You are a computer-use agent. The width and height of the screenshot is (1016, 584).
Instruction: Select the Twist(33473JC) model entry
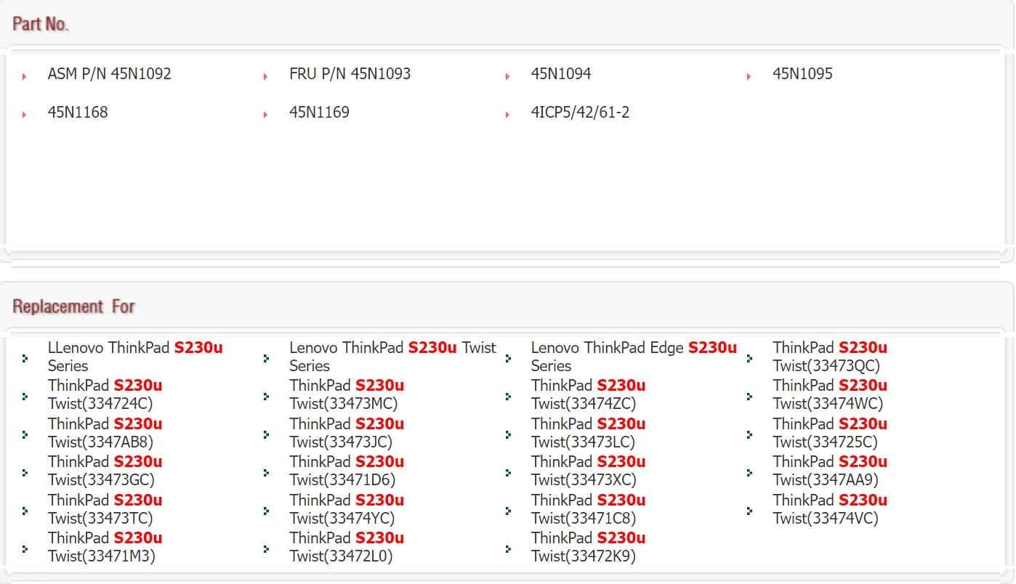[x=347, y=433]
